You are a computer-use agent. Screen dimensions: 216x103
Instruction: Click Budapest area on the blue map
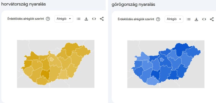(162, 60)
